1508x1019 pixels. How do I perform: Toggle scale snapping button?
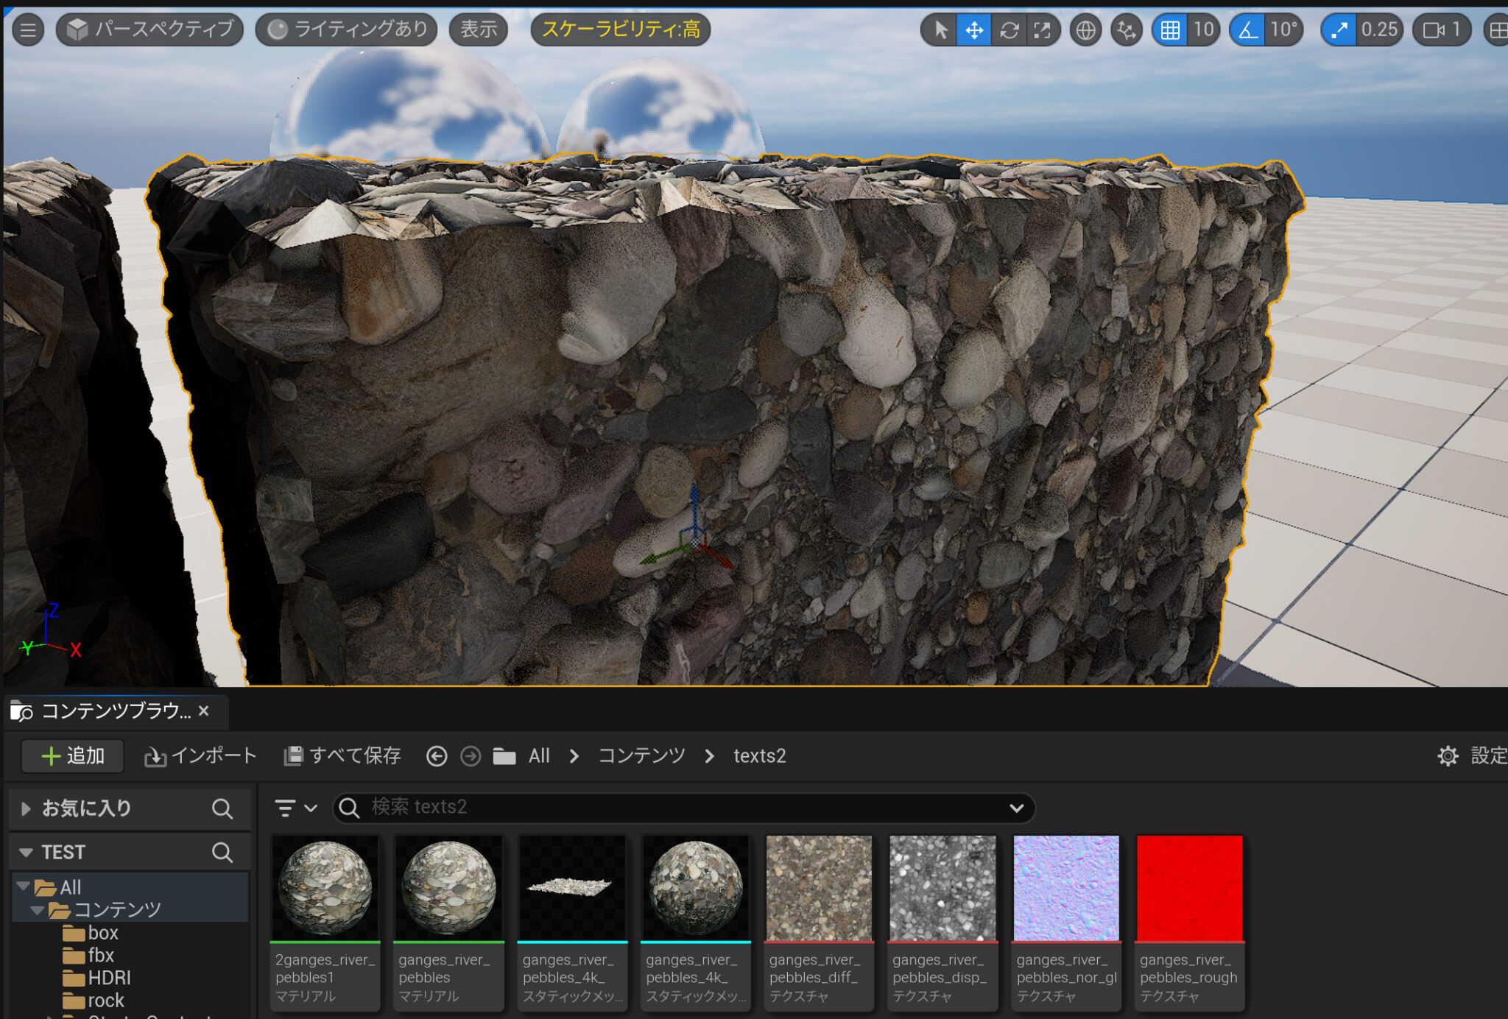[1339, 30]
